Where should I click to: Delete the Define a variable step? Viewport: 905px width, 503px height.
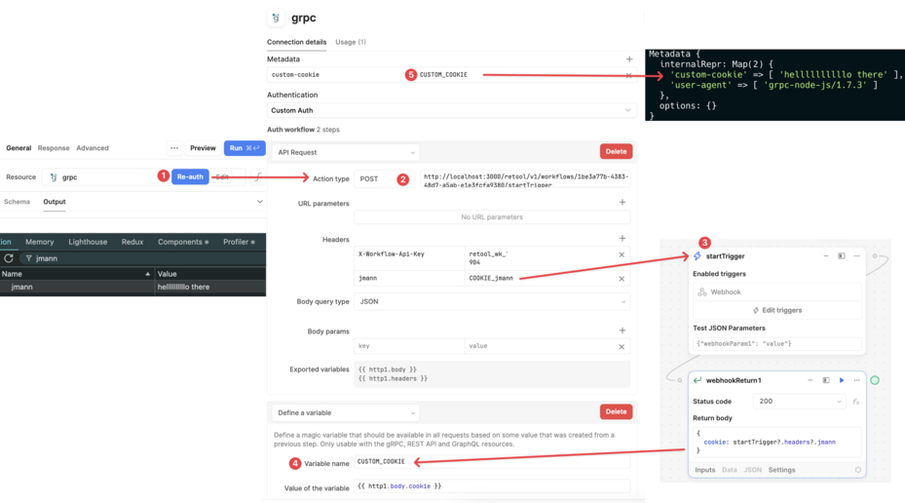pos(615,411)
